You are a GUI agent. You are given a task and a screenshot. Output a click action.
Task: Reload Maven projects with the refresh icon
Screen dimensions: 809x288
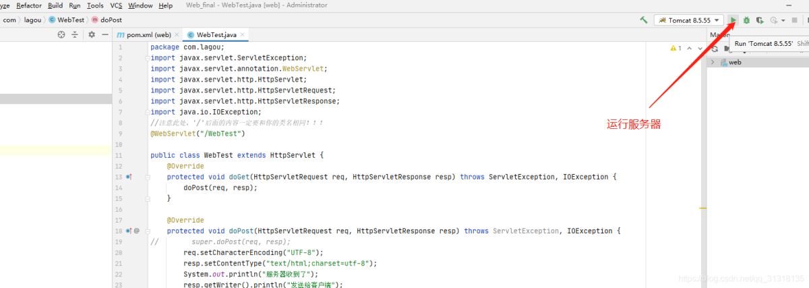click(715, 49)
